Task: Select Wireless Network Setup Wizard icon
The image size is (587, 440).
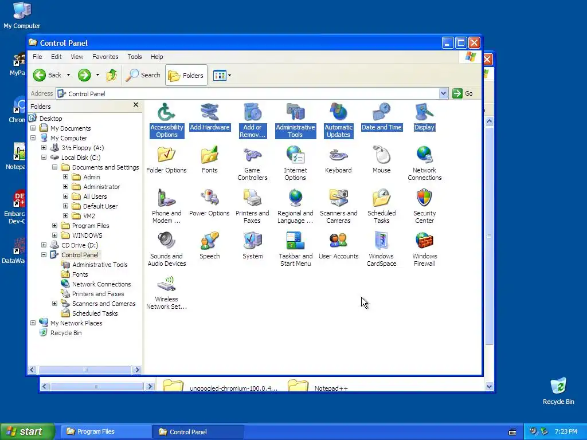Action: pyautogui.click(x=166, y=292)
